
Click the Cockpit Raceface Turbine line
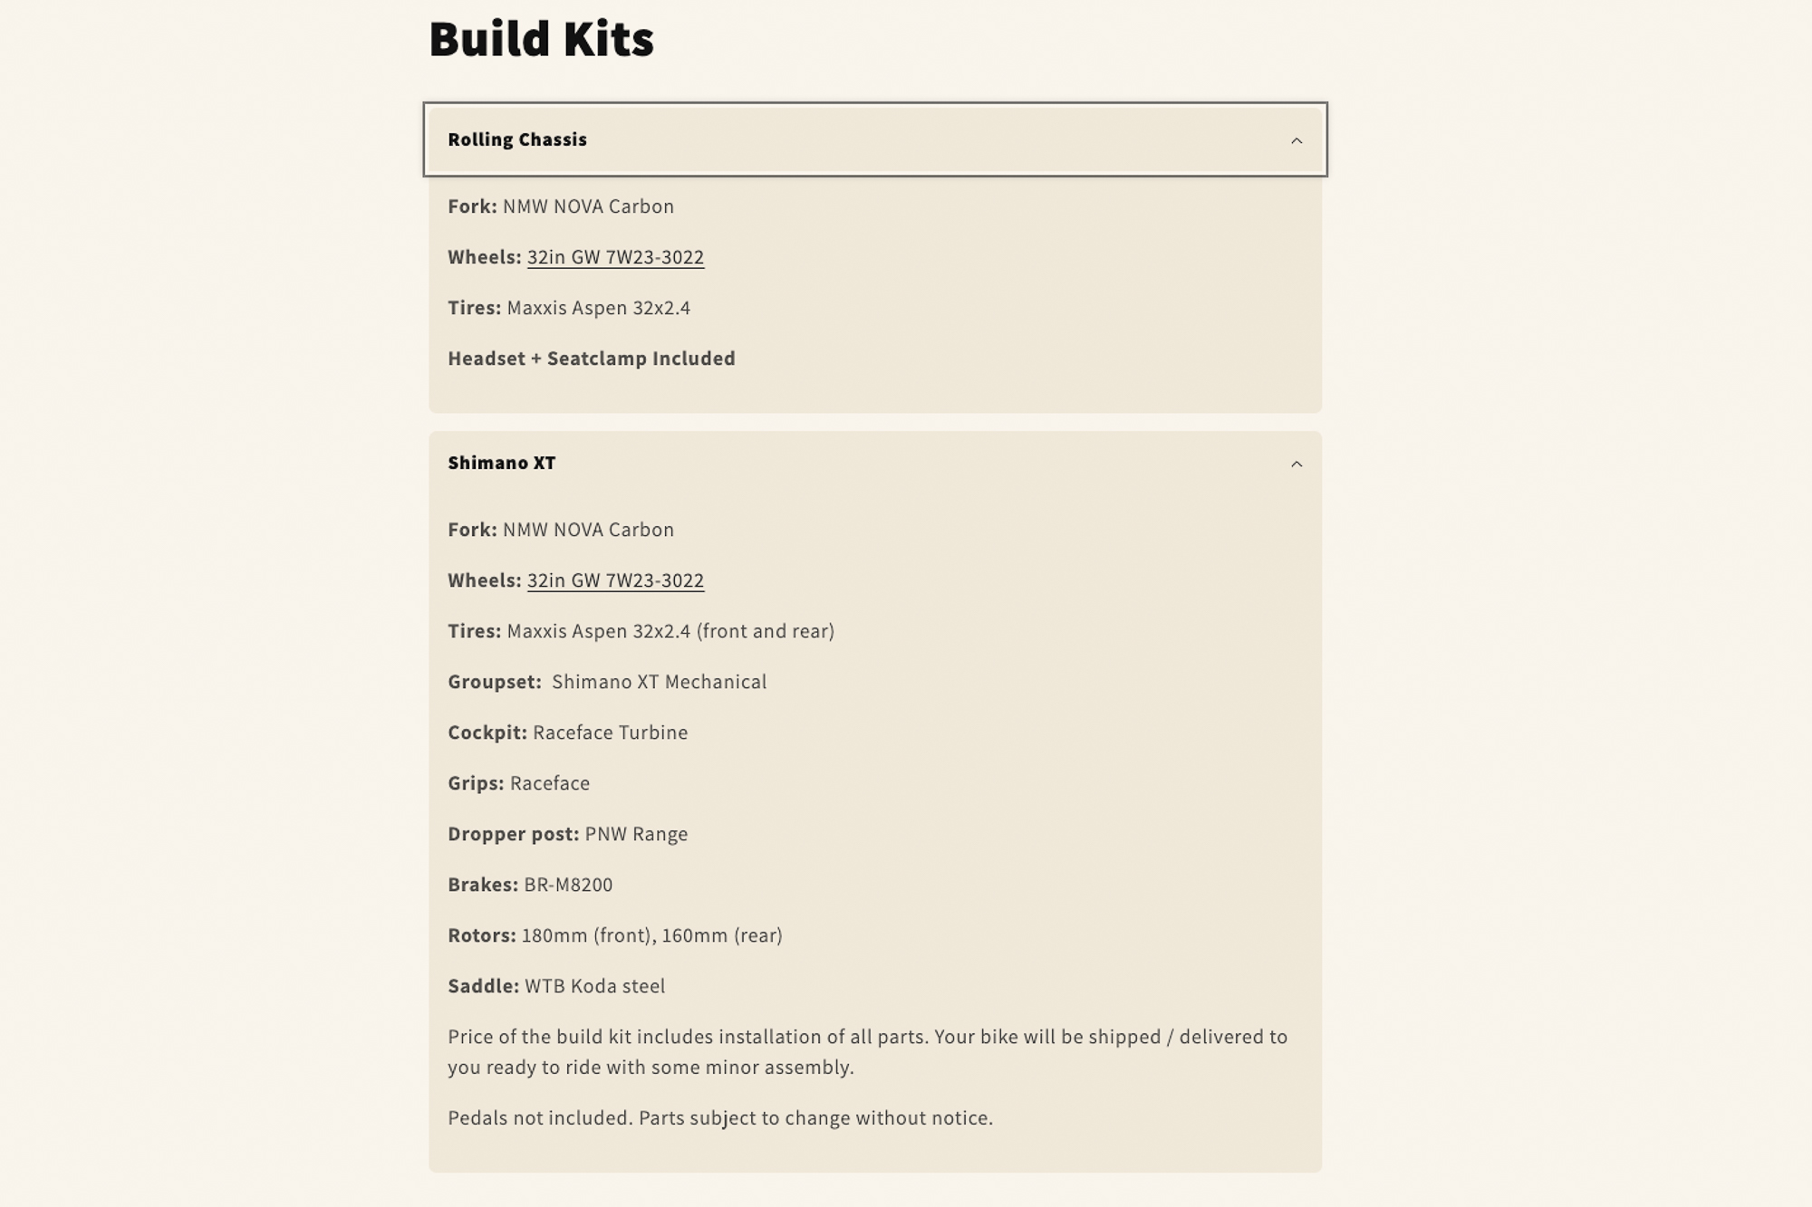point(568,733)
